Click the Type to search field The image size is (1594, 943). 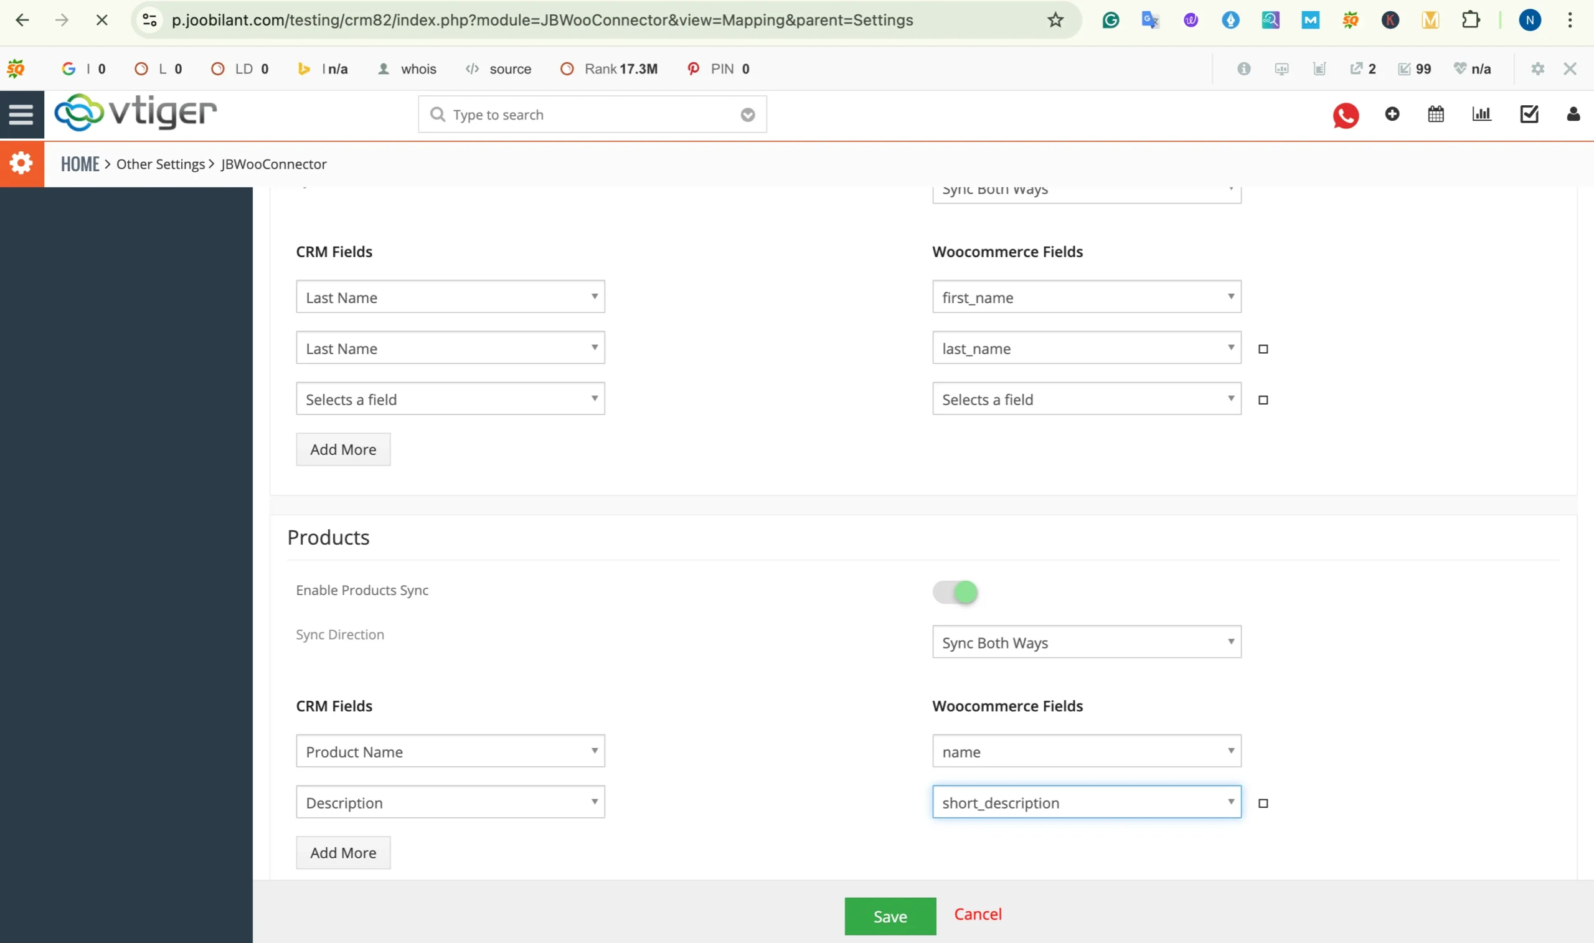(x=591, y=115)
